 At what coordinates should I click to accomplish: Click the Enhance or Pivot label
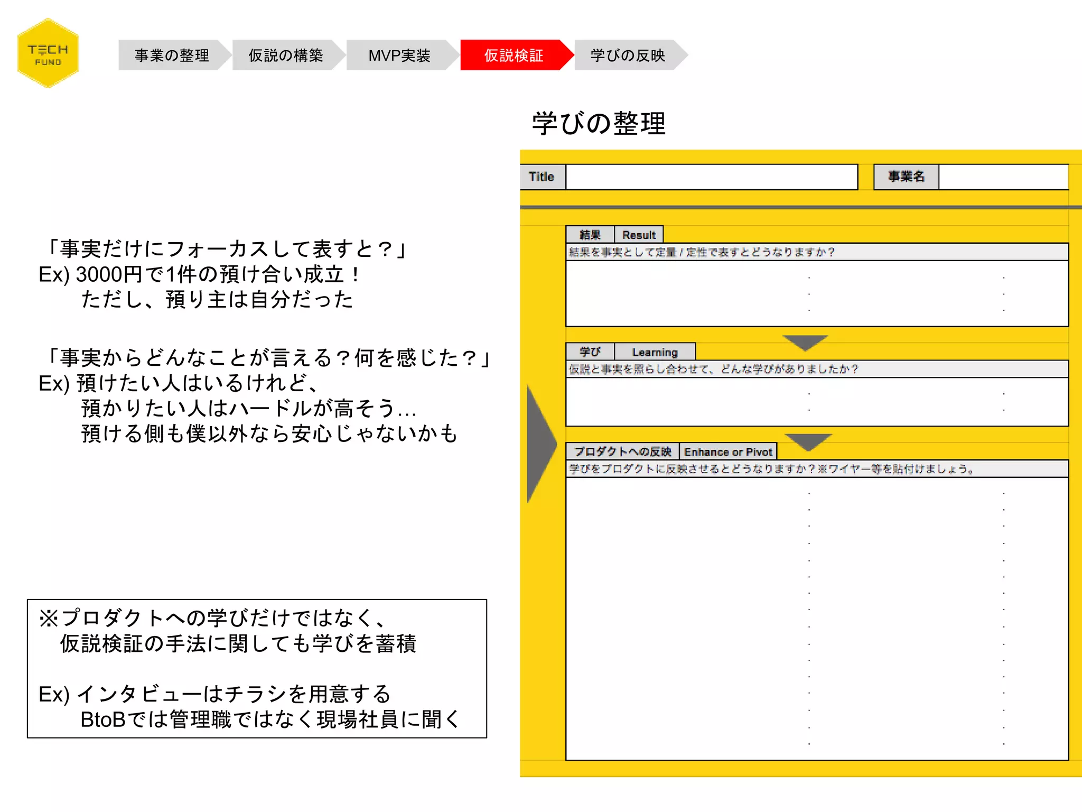[x=728, y=451]
